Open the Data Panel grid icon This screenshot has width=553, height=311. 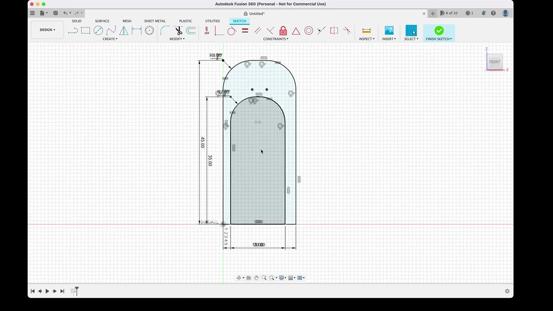tap(32, 13)
